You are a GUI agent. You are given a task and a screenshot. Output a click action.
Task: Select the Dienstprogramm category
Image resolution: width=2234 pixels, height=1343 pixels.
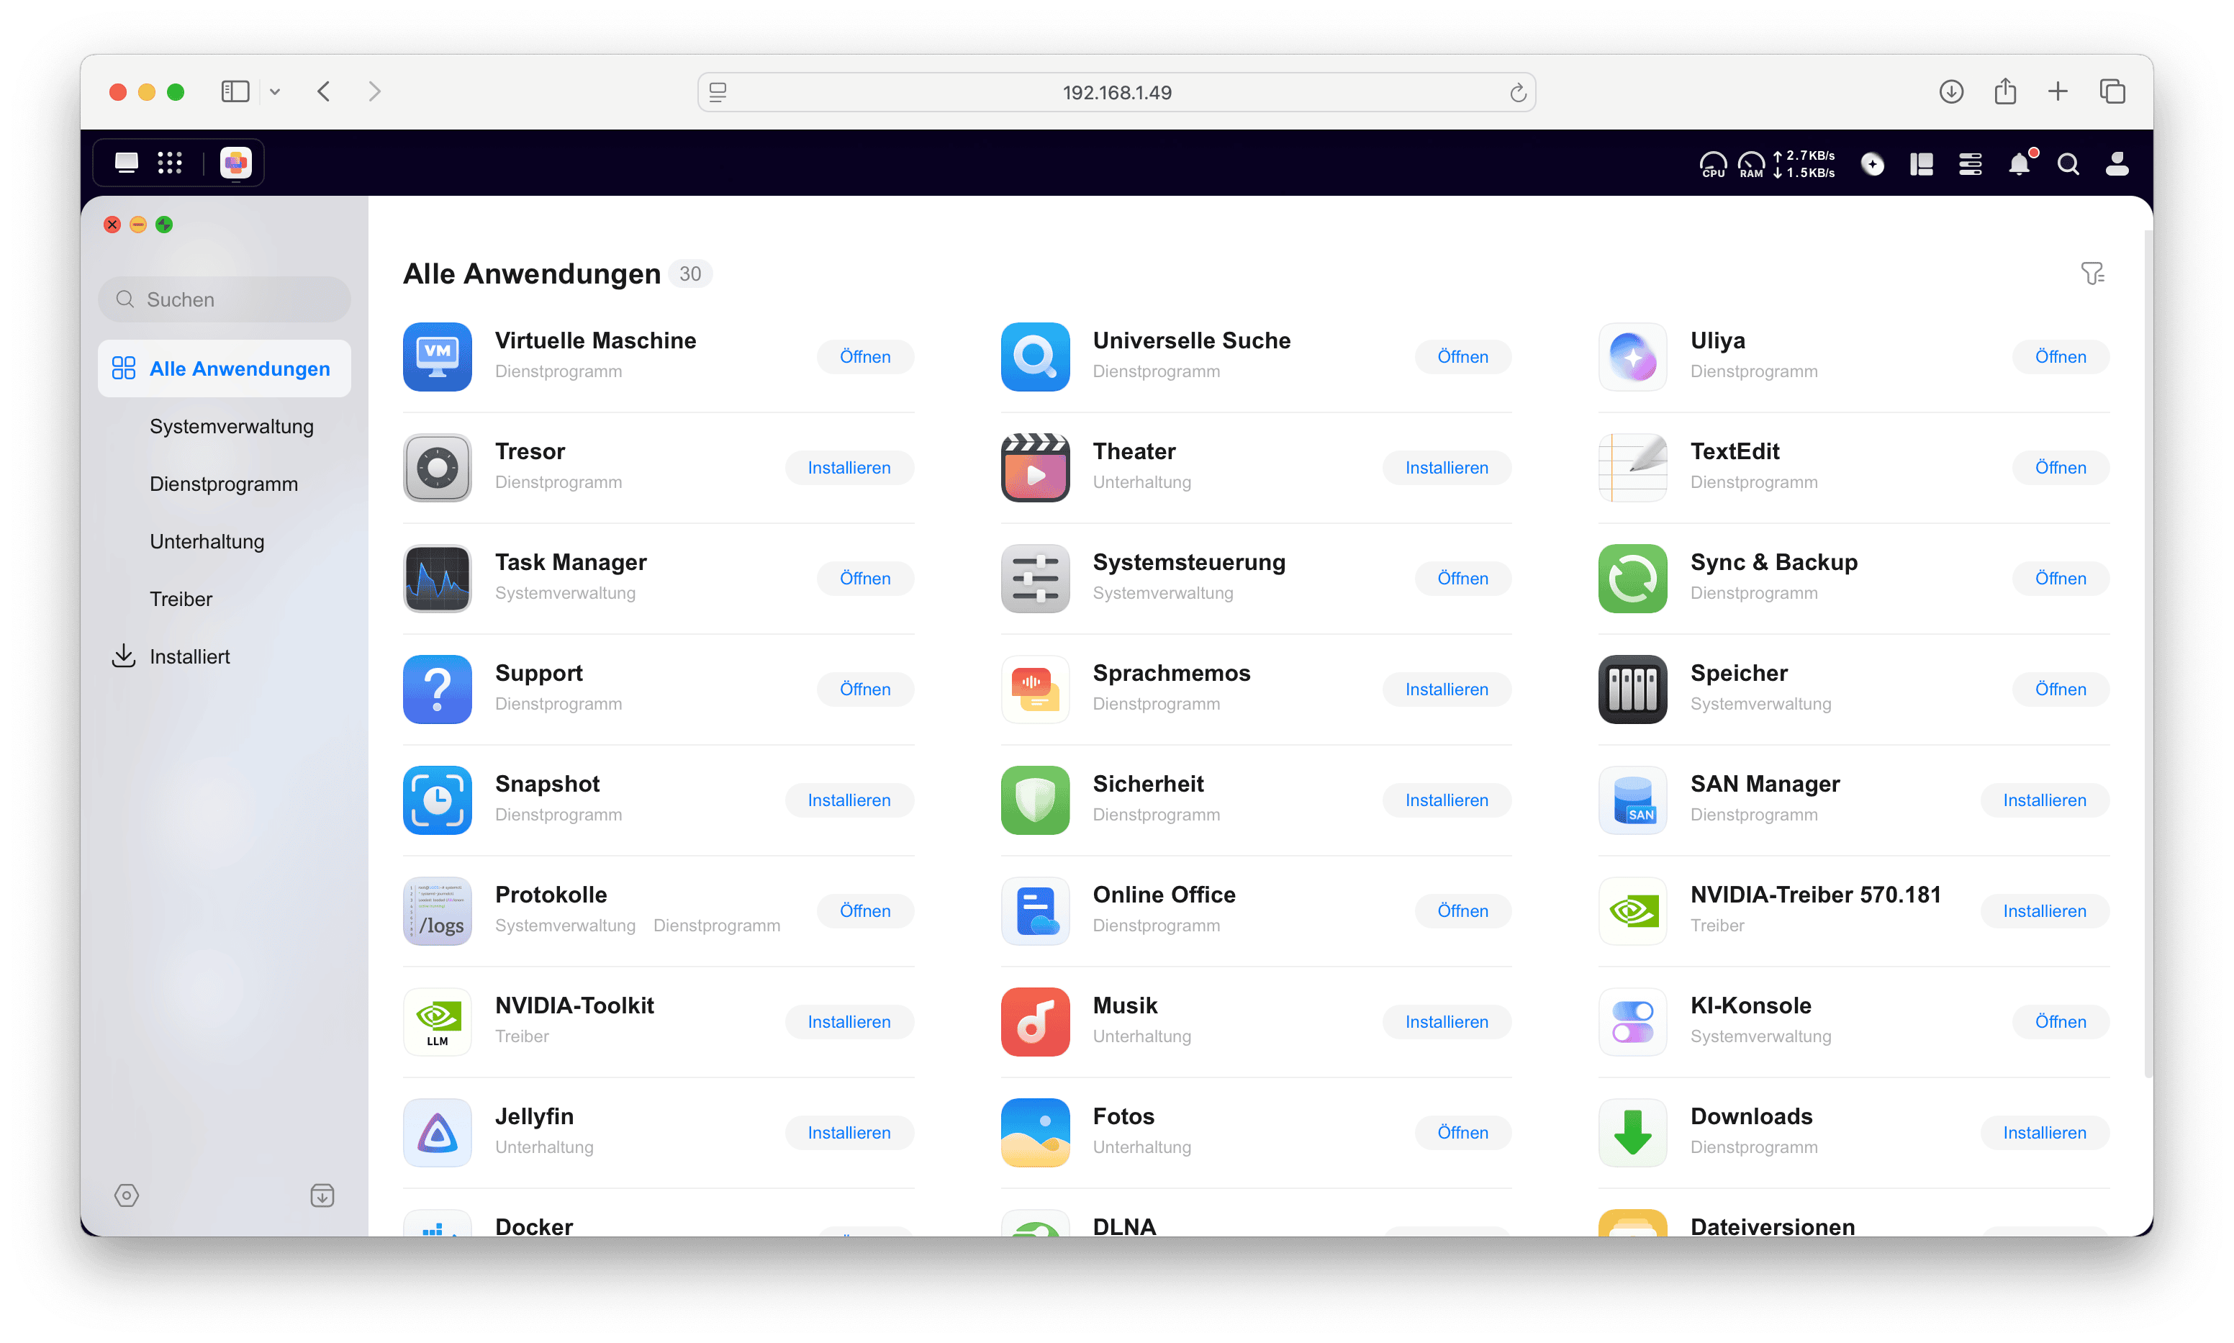point(224,484)
